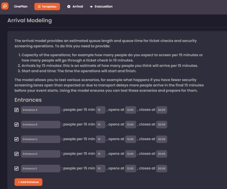Viewport: 227px width, 189px height.
Task: Select Entrance C people per 15 min field
Action: click(100, 139)
